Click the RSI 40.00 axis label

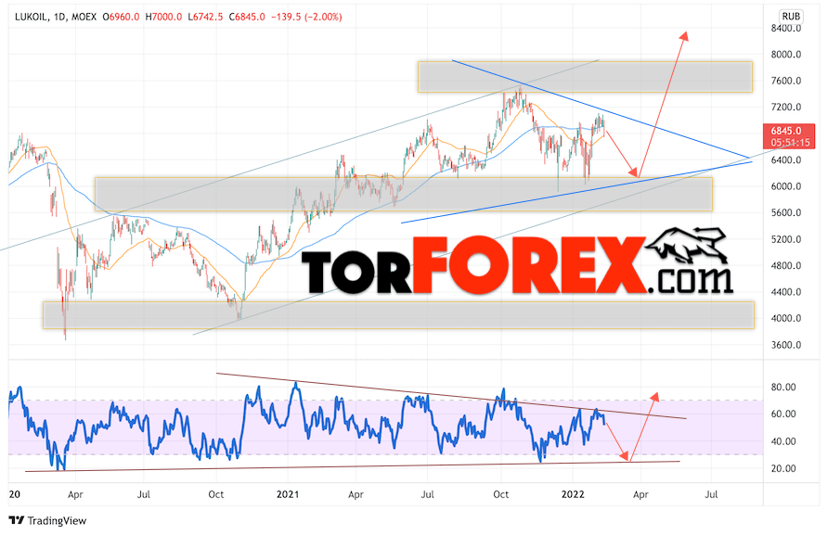tap(783, 441)
